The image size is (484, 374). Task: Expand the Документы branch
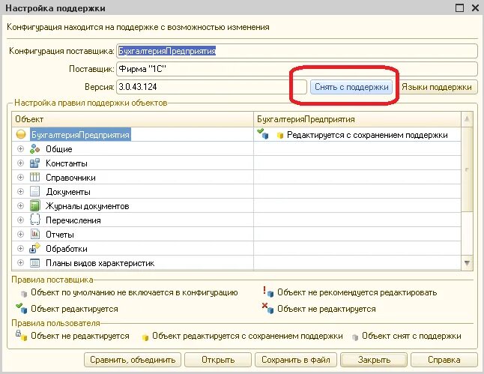coord(20,191)
